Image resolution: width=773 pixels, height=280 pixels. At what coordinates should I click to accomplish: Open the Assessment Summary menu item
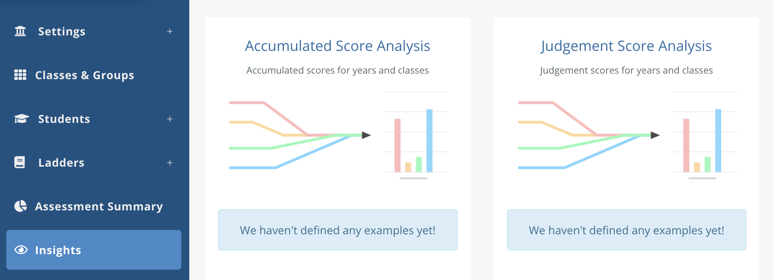(x=94, y=206)
